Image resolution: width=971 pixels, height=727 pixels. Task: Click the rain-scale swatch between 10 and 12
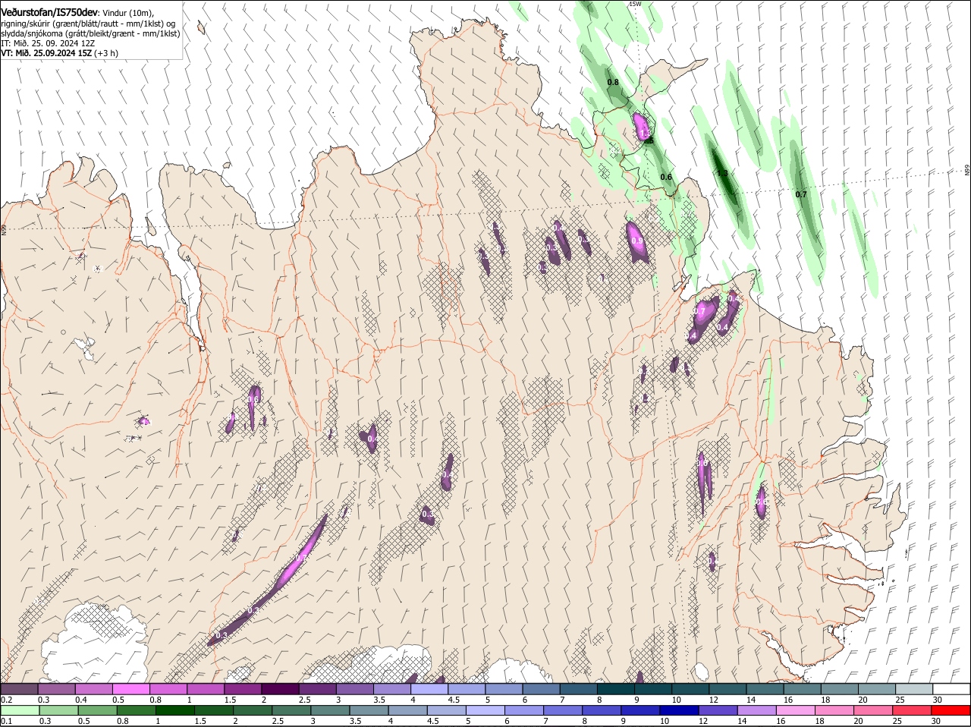point(677,710)
